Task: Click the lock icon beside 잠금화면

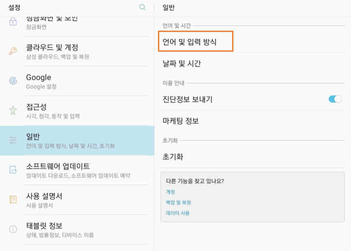Action: (13, 21)
